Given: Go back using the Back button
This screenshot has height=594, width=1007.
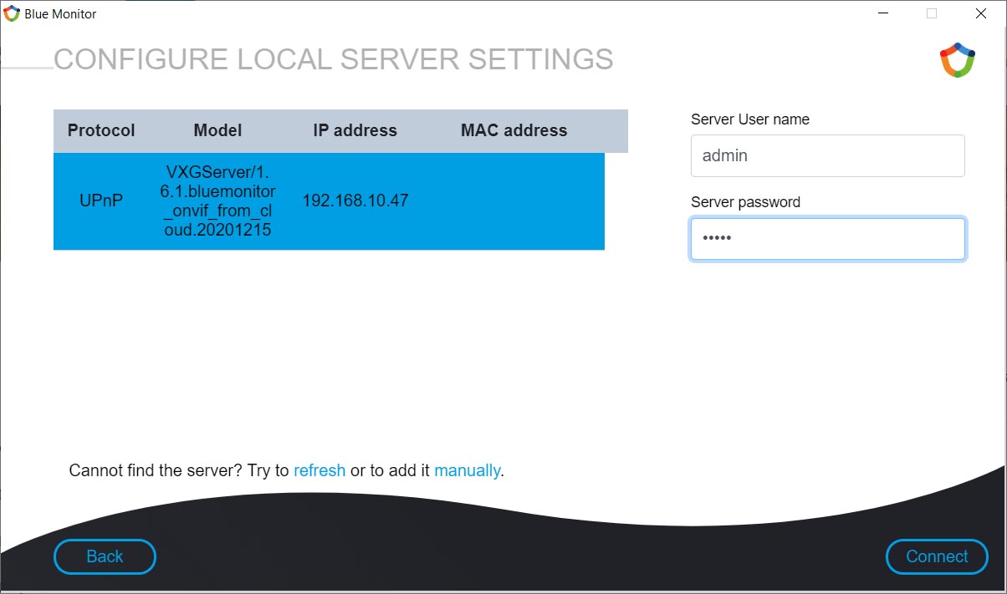Looking at the screenshot, I should (x=105, y=556).
